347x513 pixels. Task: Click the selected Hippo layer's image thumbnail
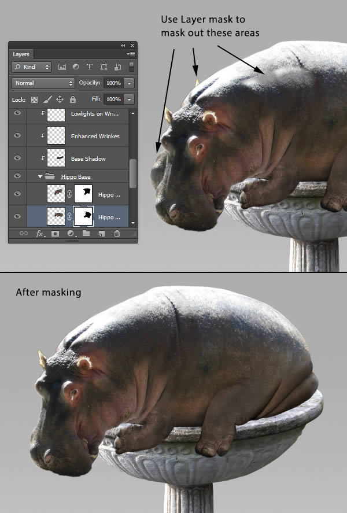[56, 216]
